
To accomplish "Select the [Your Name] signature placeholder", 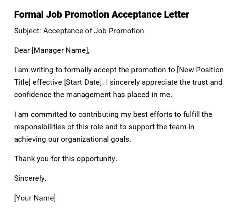I will [x=35, y=198].
